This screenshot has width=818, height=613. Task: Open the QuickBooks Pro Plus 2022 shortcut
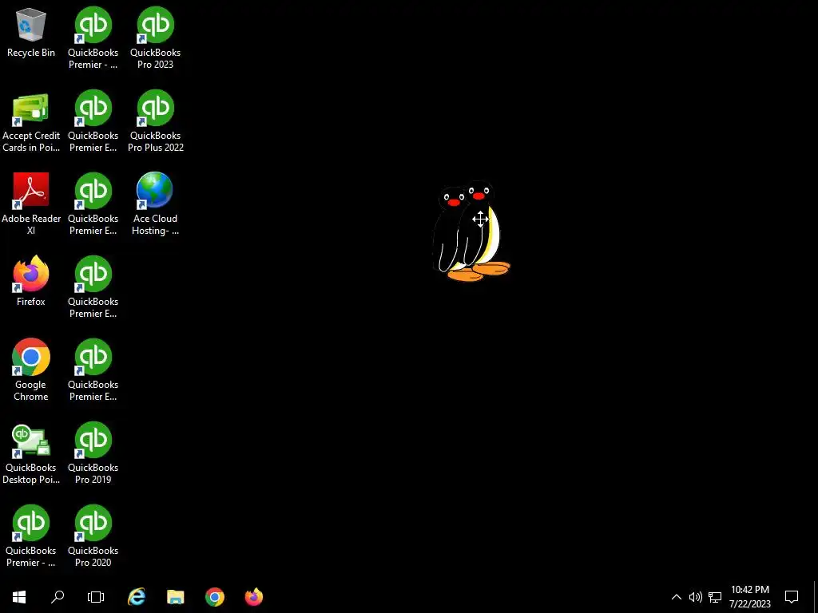point(156,121)
